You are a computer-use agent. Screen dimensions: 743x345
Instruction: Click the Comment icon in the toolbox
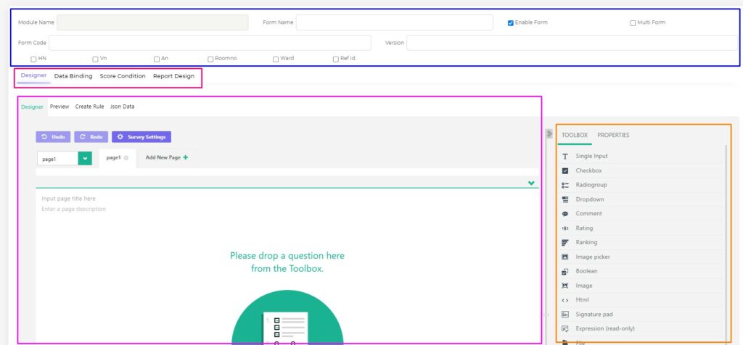point(565,214)
